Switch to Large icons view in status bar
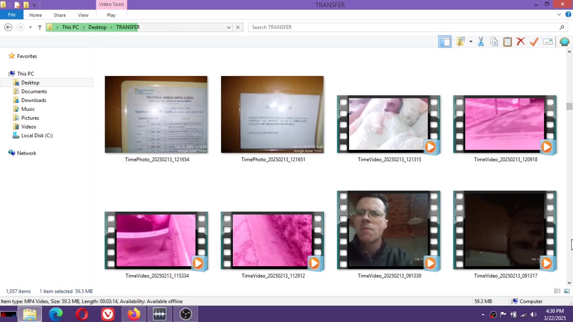The image size is (573, 322). click(567, 291)
